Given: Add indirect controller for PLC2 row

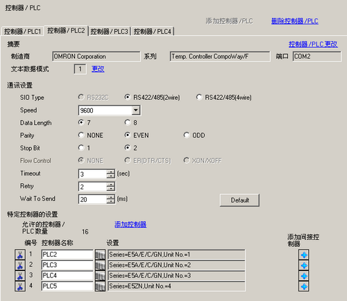Looking at the screenshot, I should (x=304, y=255).
